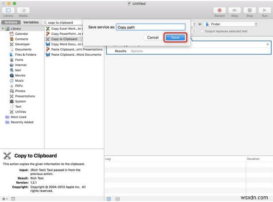Click the Save button in dialog
Screen dimensions: 273x202
[x=175, y=37]
